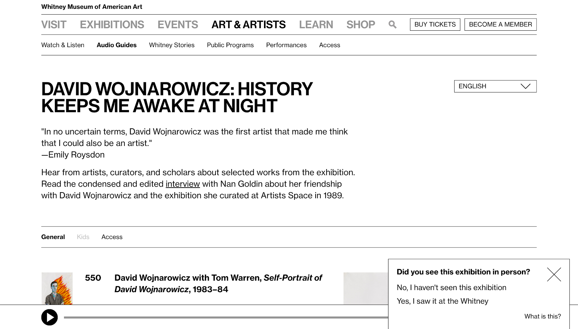Open the ART & ARTISTS menu
Screen dimensions: 578x329
248,24
